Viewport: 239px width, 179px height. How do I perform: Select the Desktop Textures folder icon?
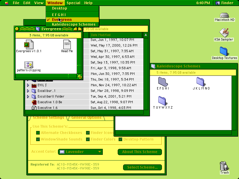(x=223, y=51)
